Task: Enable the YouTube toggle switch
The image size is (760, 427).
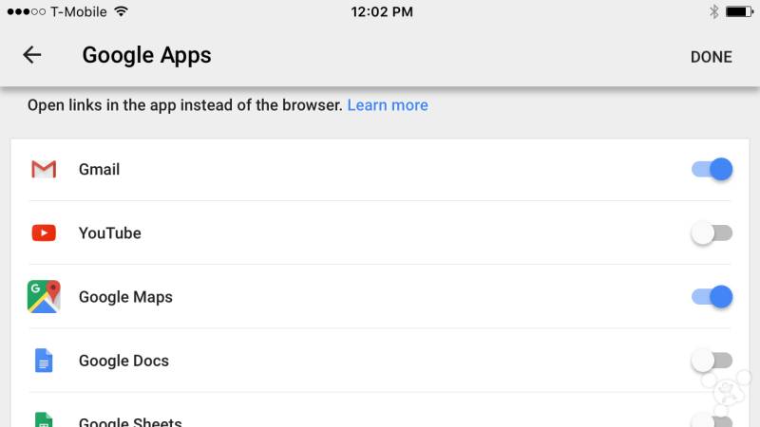Action: point(712,232)
